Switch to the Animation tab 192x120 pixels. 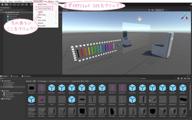tap(26, 76)
